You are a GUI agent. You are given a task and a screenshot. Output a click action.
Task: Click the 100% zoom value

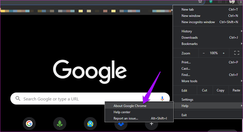point(214,53)
